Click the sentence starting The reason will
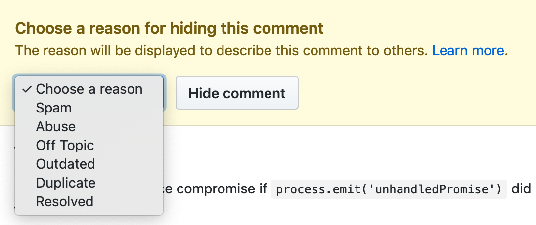 pyautogui.click(x=222, y=51)
